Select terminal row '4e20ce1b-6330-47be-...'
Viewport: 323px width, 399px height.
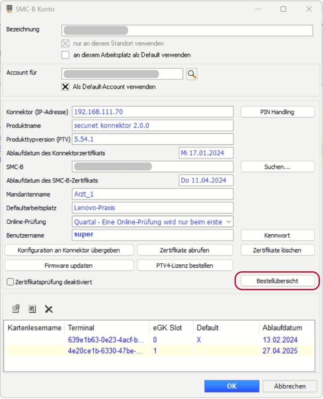(x=159, y=351)
